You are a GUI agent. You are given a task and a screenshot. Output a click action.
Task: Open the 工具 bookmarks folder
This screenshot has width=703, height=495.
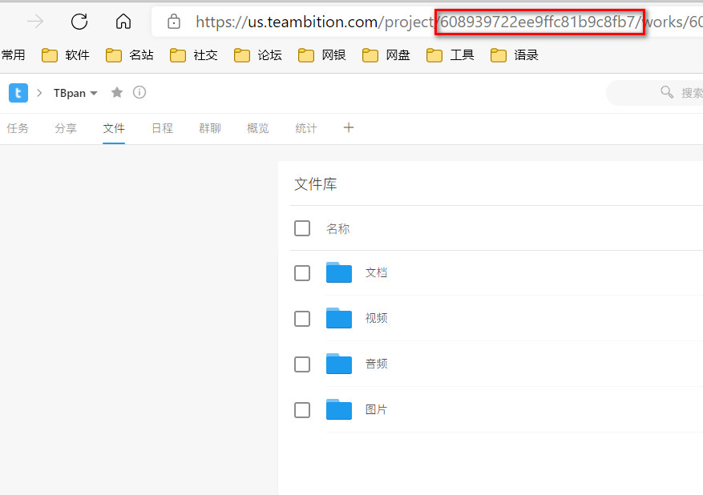[x=450, y=55]
